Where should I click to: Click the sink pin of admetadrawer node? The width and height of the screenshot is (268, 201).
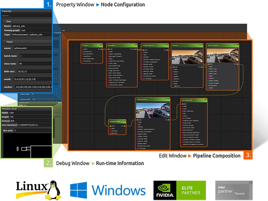coord(111,126)
